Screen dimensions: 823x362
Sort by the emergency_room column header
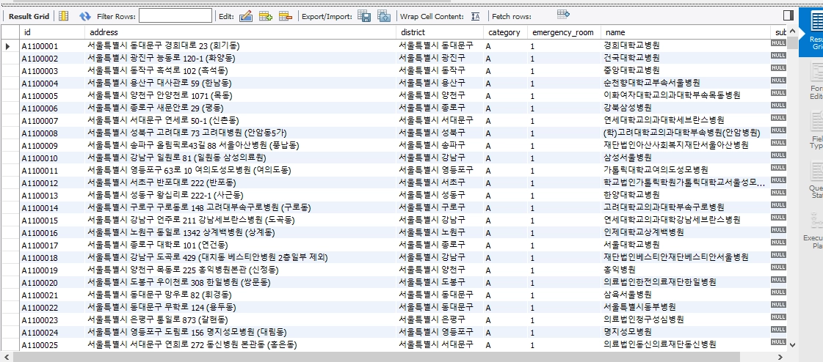[x=564, y=32]
